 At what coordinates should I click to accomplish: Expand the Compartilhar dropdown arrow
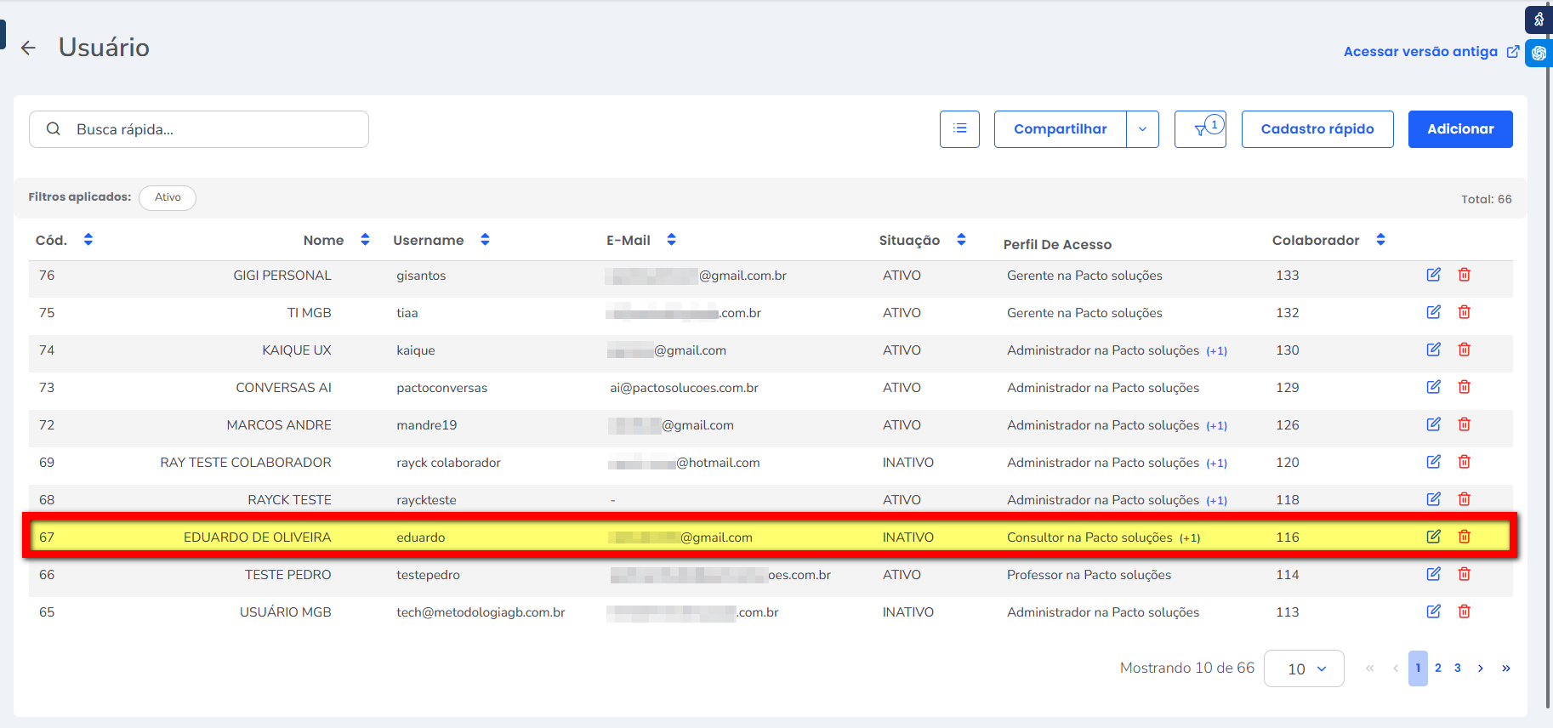pos(1142,129)
